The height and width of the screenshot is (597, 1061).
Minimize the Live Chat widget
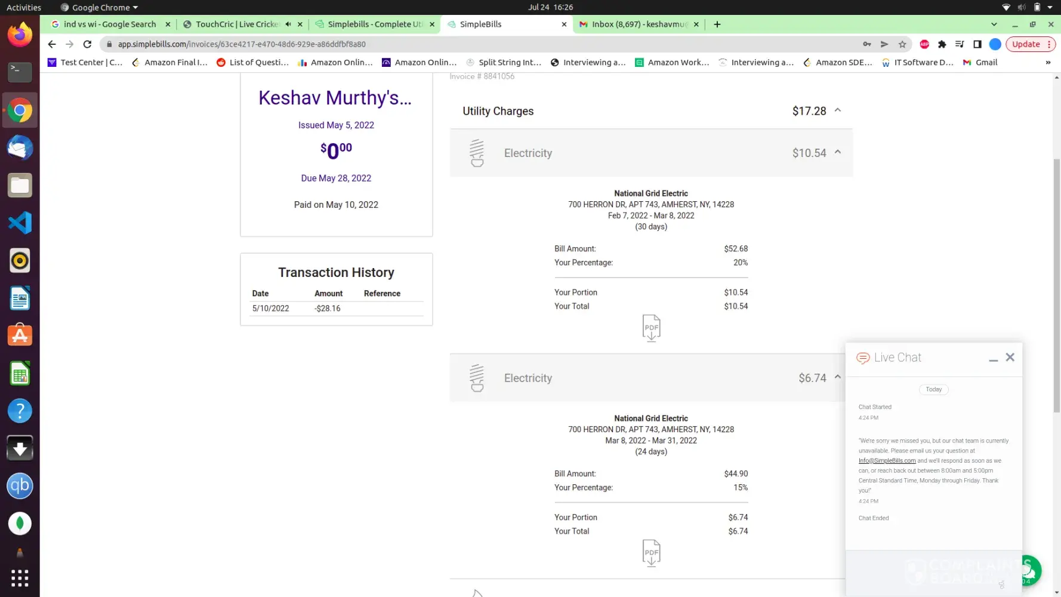click(993, 358)
